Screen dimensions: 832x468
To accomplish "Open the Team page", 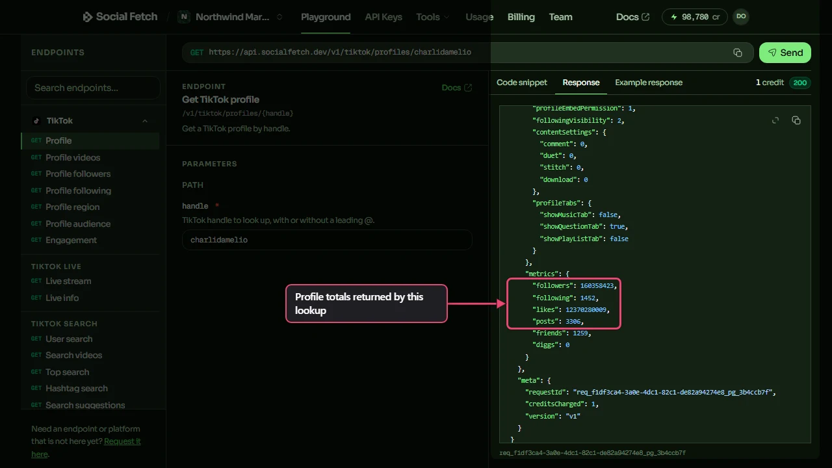I will 561,17.
